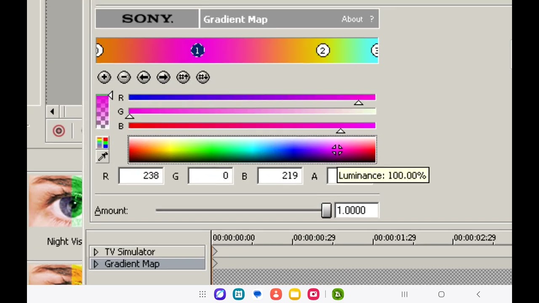The height and width of the screenshot is (303, 539).
Task: Add a gradient control point with plus icon
Action: (x=104, y=77)
